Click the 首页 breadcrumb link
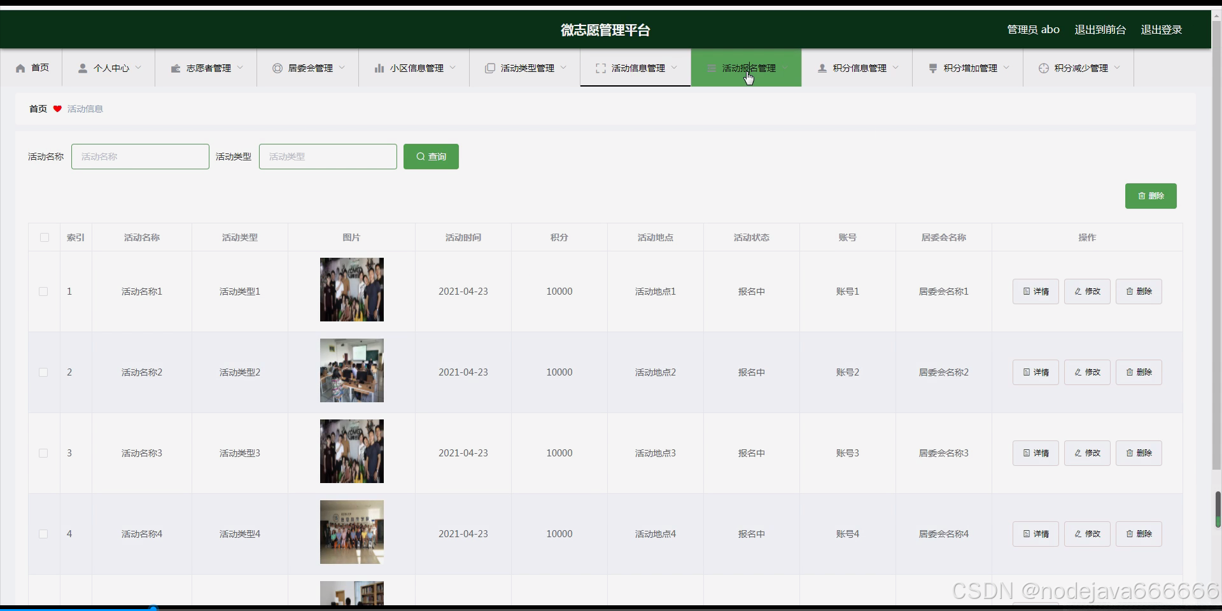The image size is (1222, 611). click(x=38, y=109)
